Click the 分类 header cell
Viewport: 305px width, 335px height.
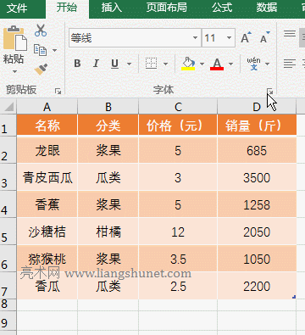[x=108, y=126]
